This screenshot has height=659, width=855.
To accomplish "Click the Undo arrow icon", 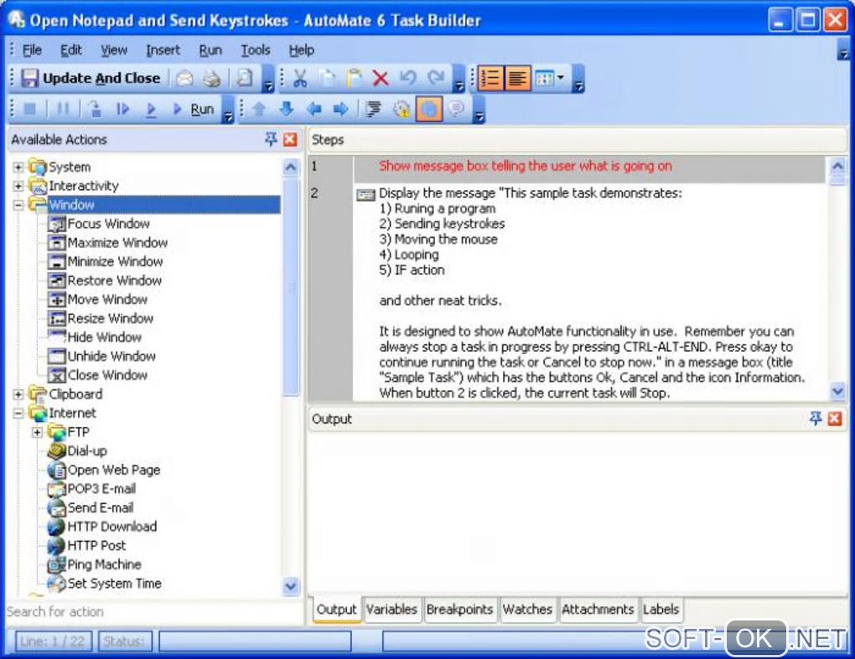I will click(408, 79).
